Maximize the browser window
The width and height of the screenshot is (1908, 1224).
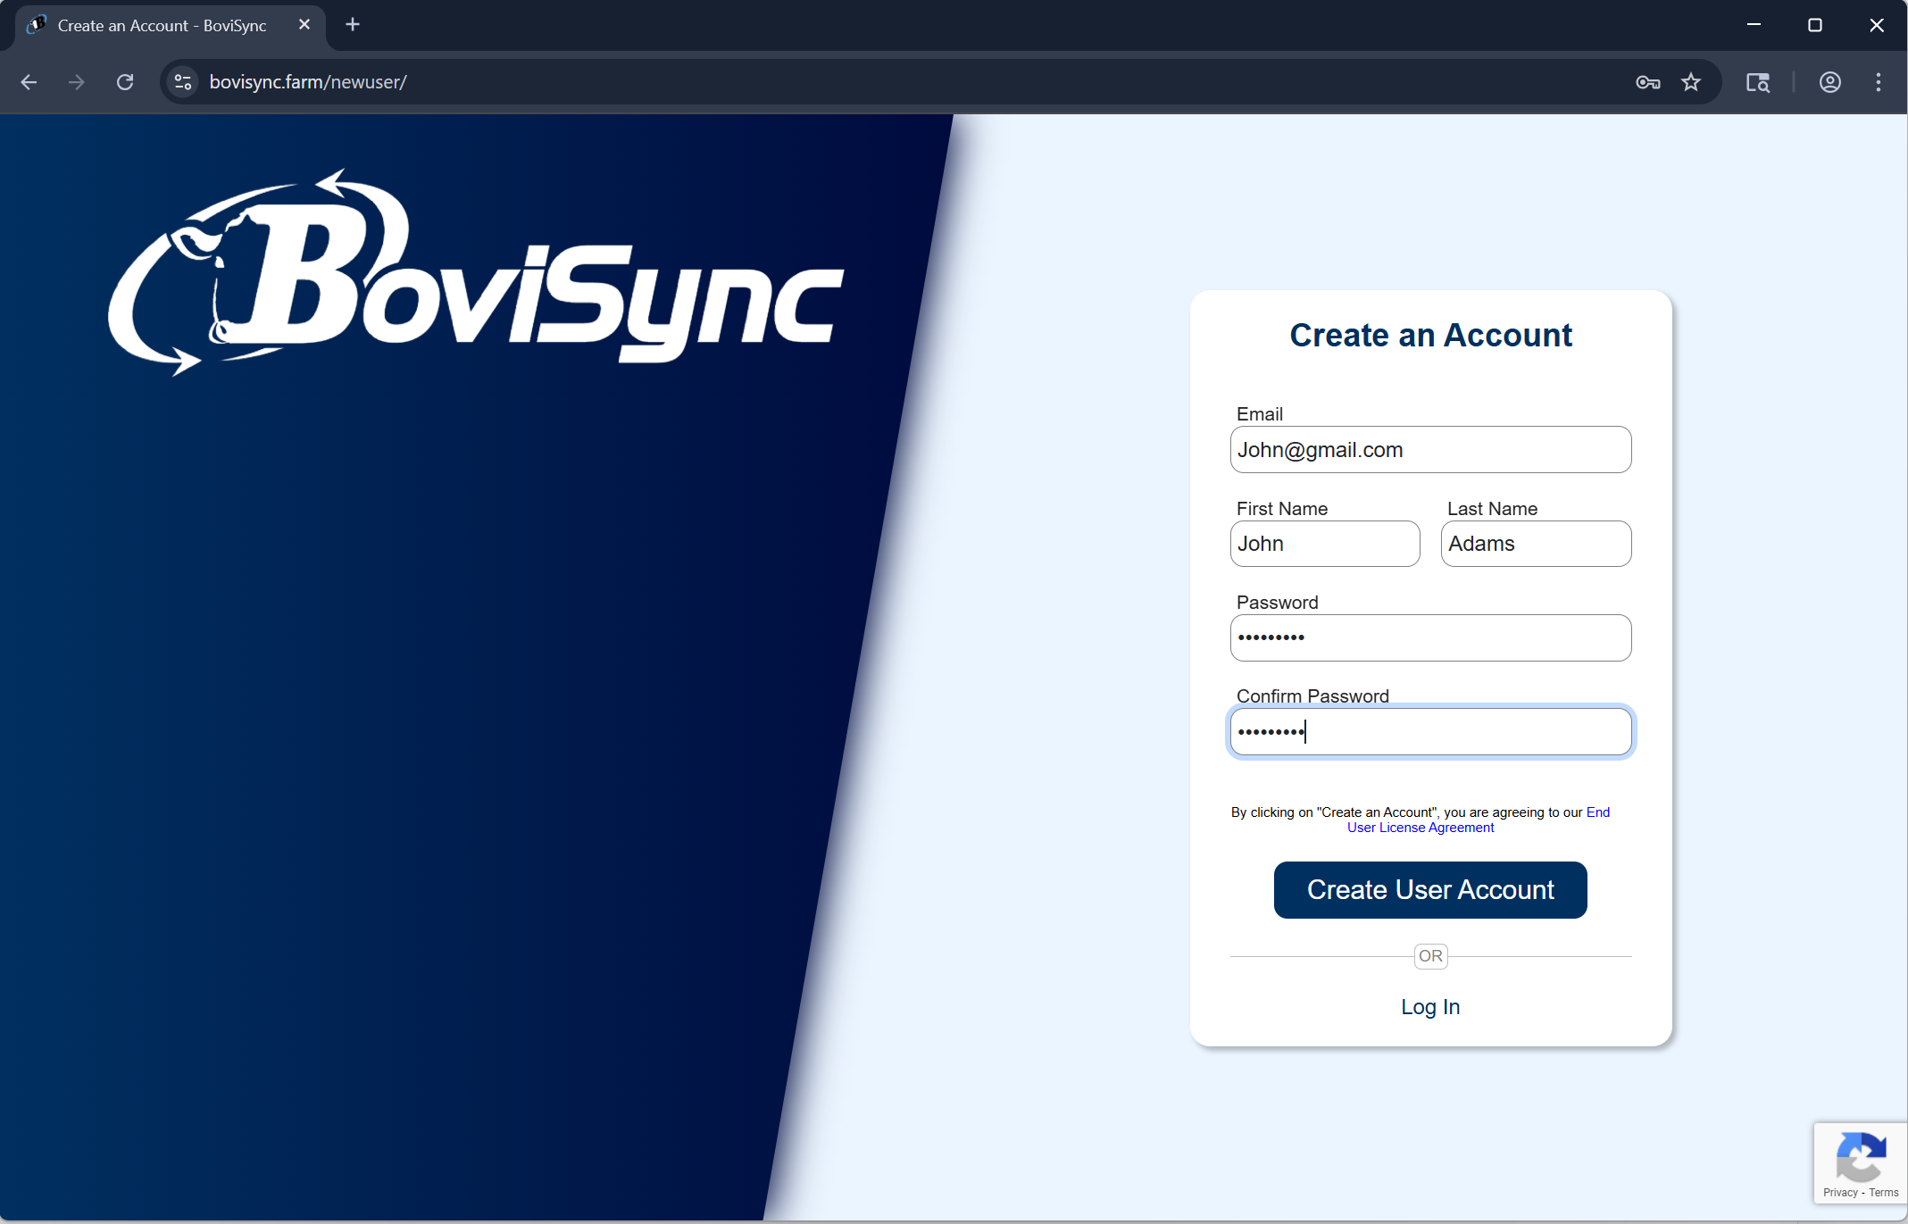[1815, 25]
